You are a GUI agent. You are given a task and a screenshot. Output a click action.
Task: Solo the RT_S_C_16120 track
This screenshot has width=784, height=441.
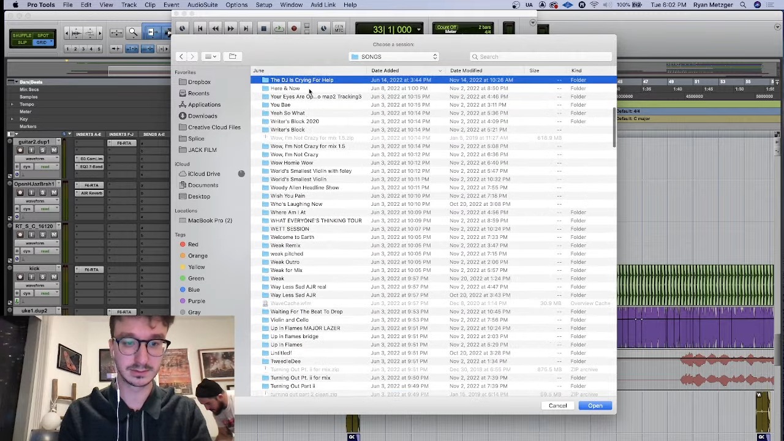coord(42,235)
